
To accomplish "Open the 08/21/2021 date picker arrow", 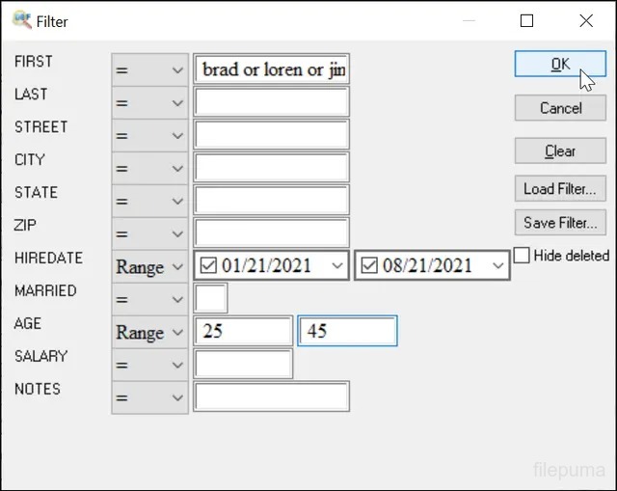I will coord(496,266).
